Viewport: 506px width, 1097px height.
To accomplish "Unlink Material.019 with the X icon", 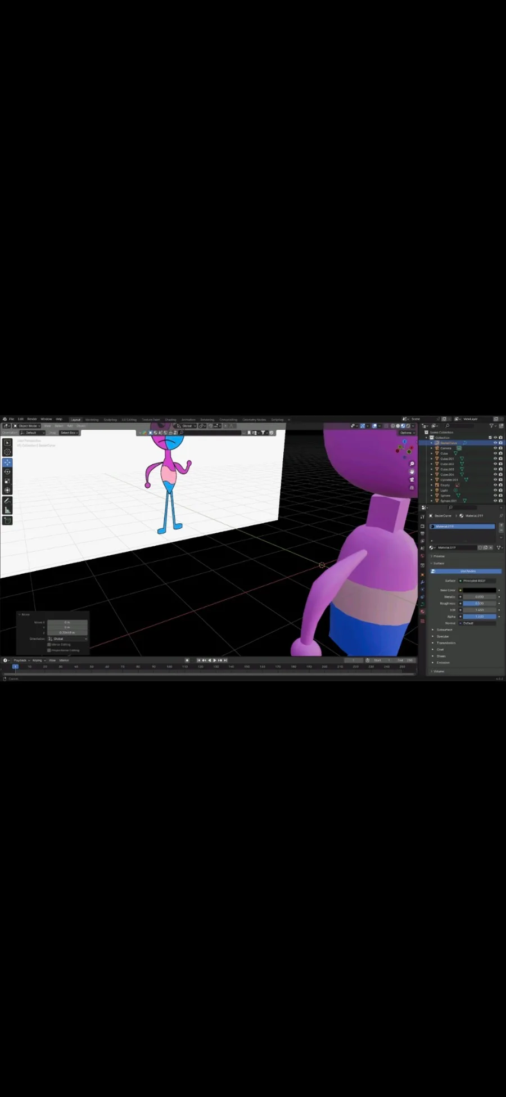I will click(491, 547).
